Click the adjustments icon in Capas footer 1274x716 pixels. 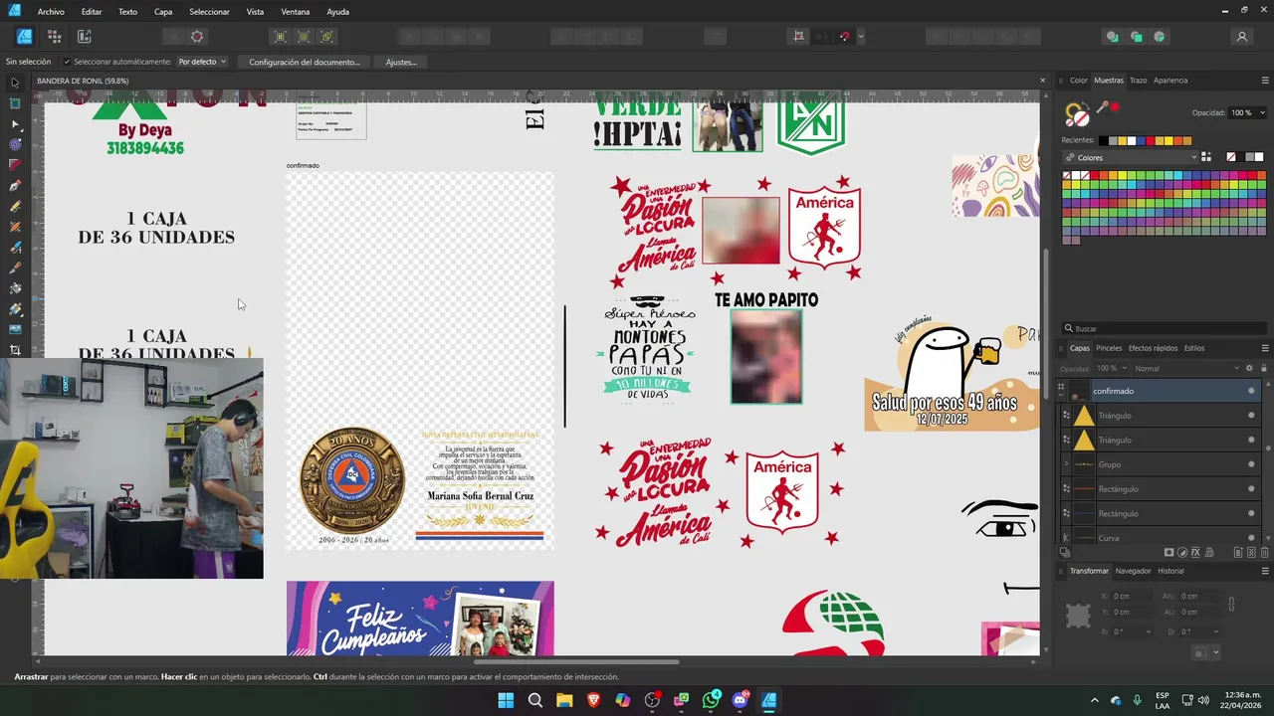click(1182, 553)
